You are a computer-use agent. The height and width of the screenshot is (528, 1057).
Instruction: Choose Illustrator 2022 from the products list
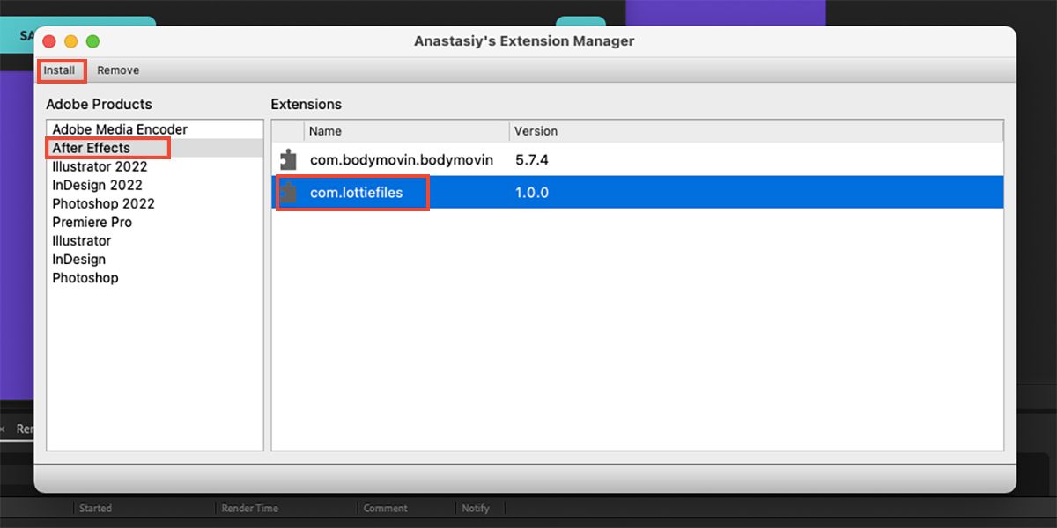pos(155,166)
